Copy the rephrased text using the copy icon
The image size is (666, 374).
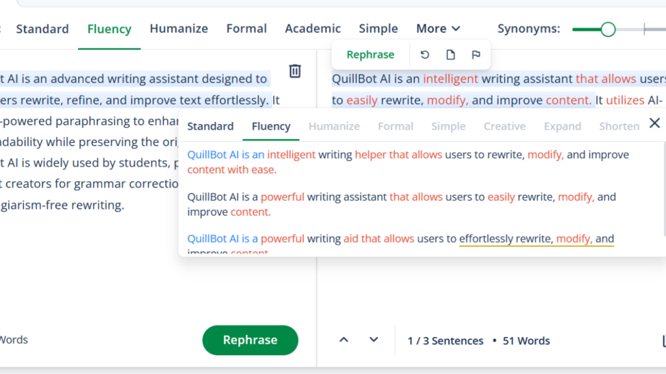pyautogui.click(x=450, y=55)
